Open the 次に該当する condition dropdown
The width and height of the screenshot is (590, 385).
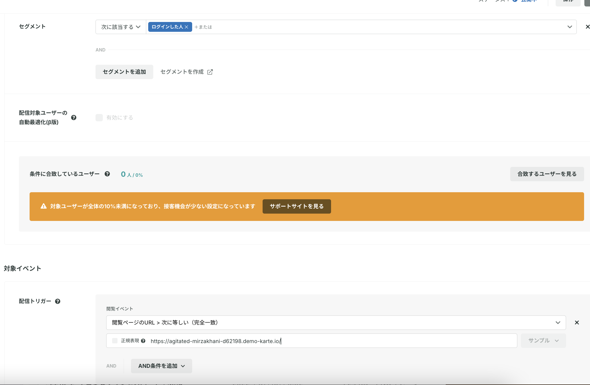[x=121, y=27]
